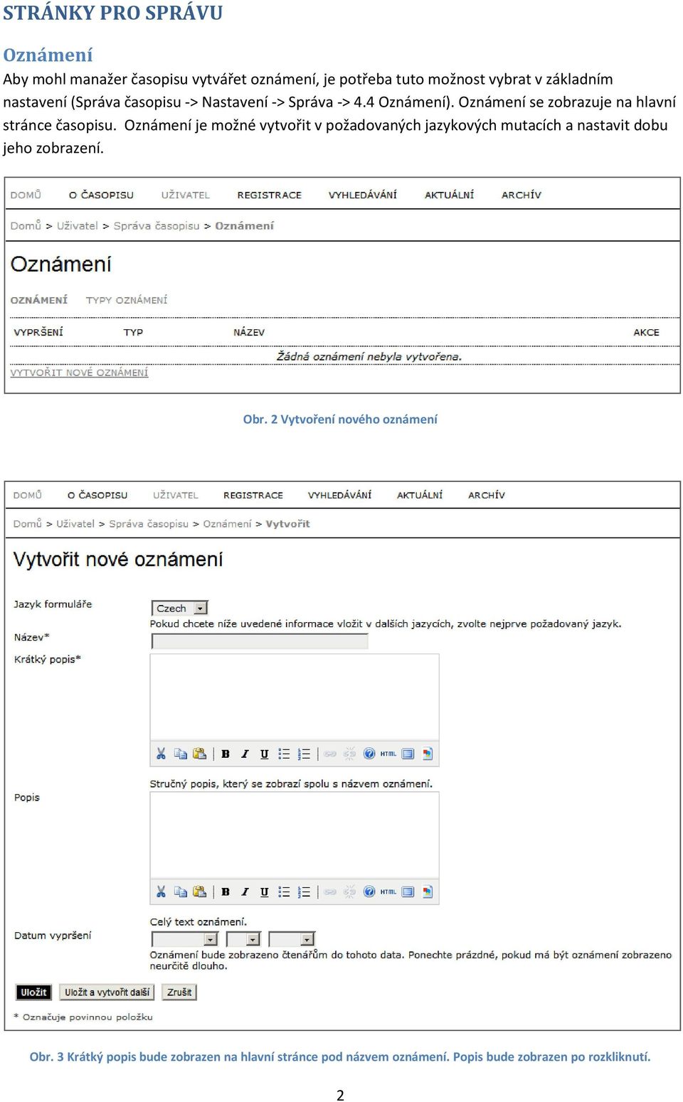Open the last Datum vypršení dropdown

pyautogui.click(x=292, y=939)
